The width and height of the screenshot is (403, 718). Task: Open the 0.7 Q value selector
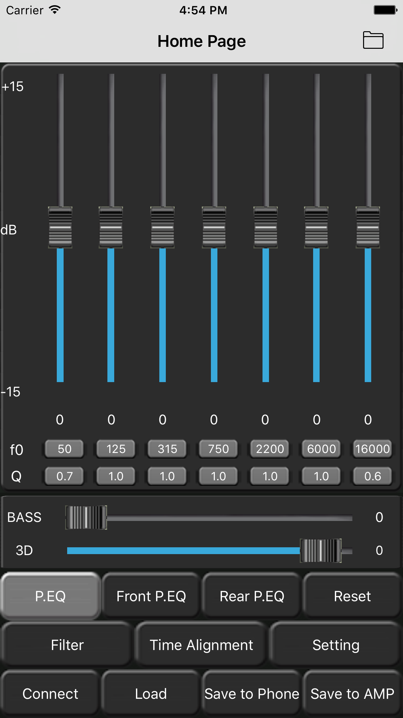click(x=64, y=476)
